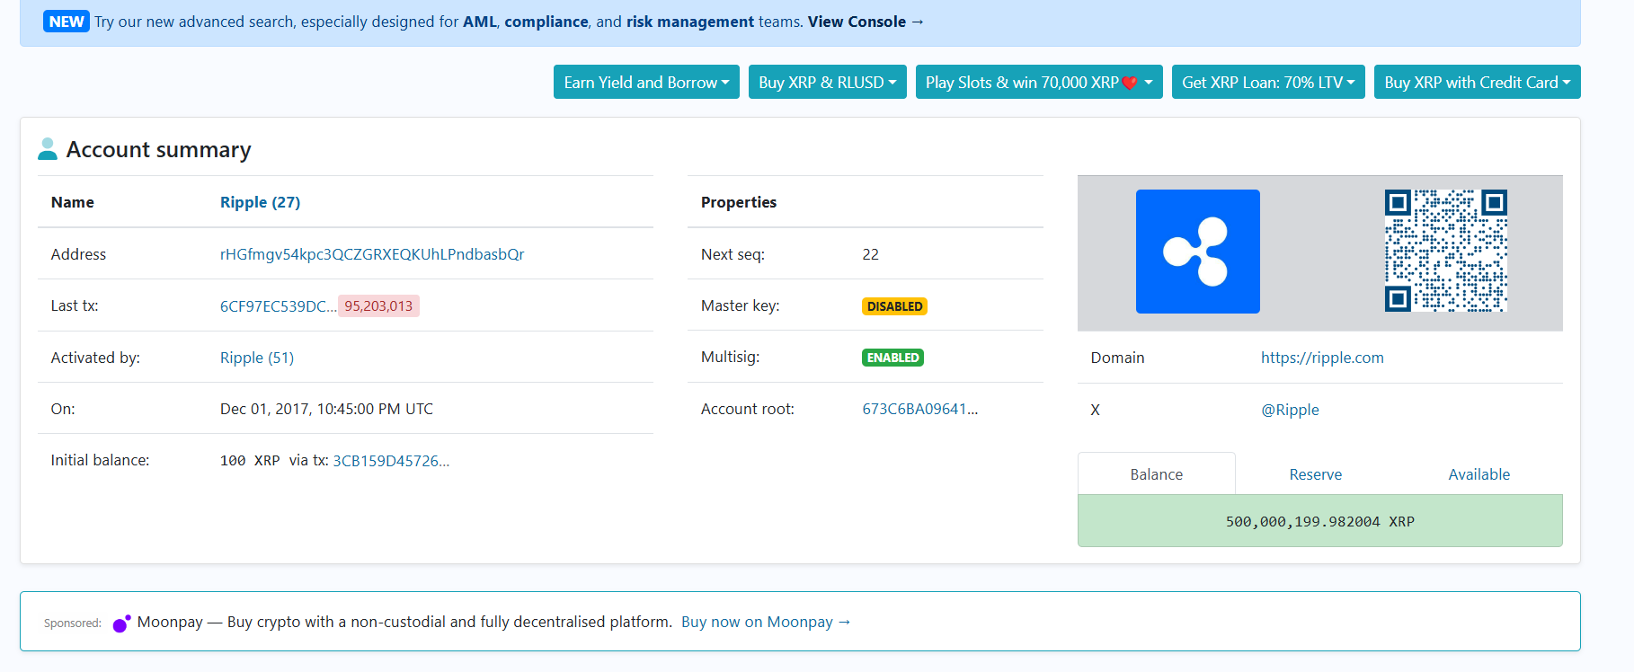Click the Properties column header
Screen dimensions: 1634x672
click(739, 202)
